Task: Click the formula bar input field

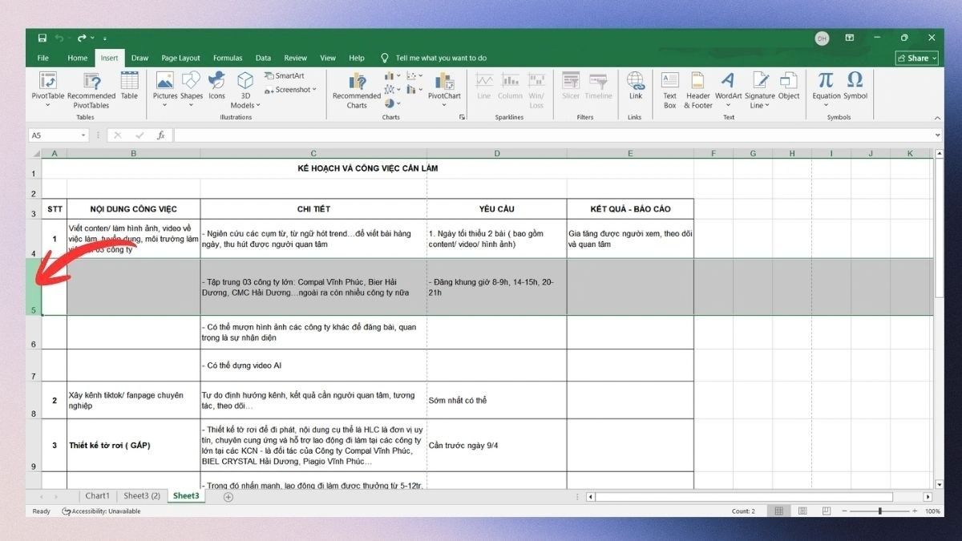Action: pyautogui.click(x=553, y=135)
